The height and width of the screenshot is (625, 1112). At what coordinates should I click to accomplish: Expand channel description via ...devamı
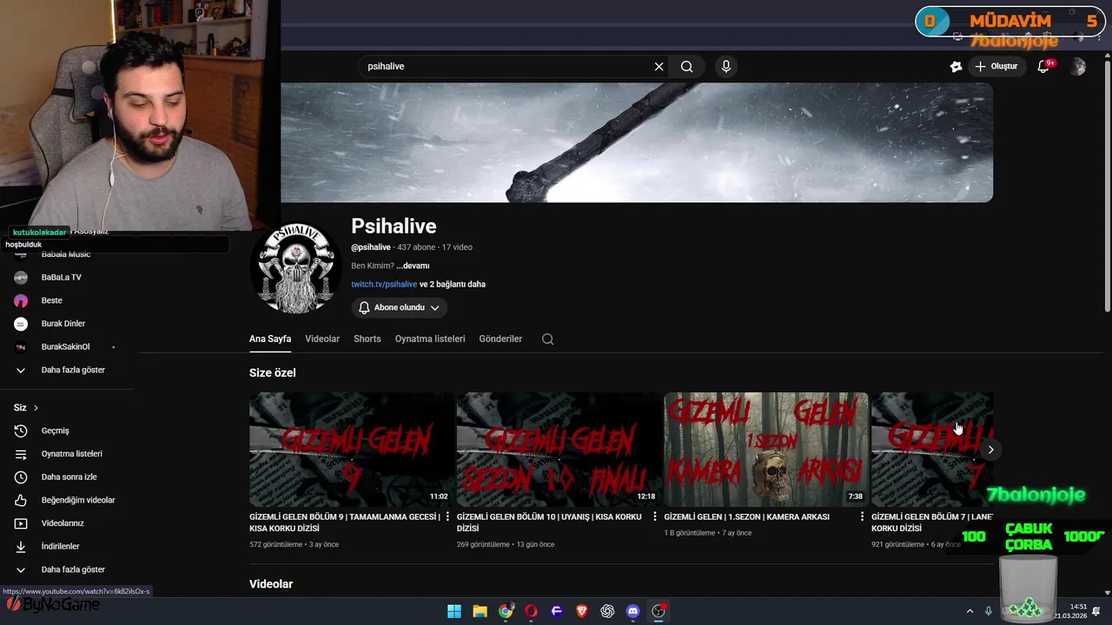413,266
